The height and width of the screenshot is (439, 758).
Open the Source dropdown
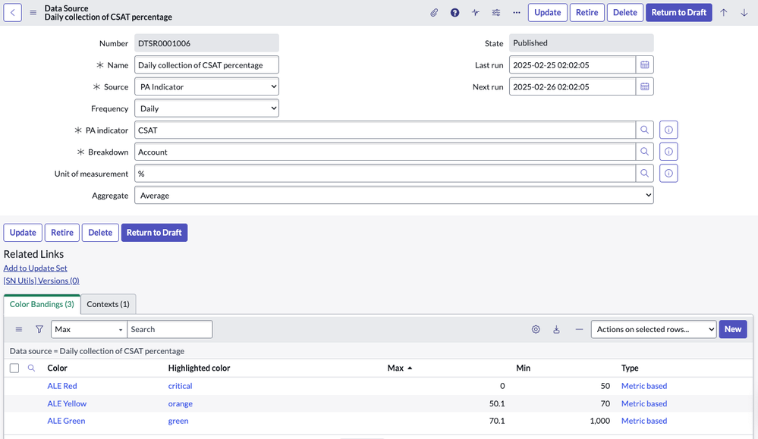[x=206, y=86]
